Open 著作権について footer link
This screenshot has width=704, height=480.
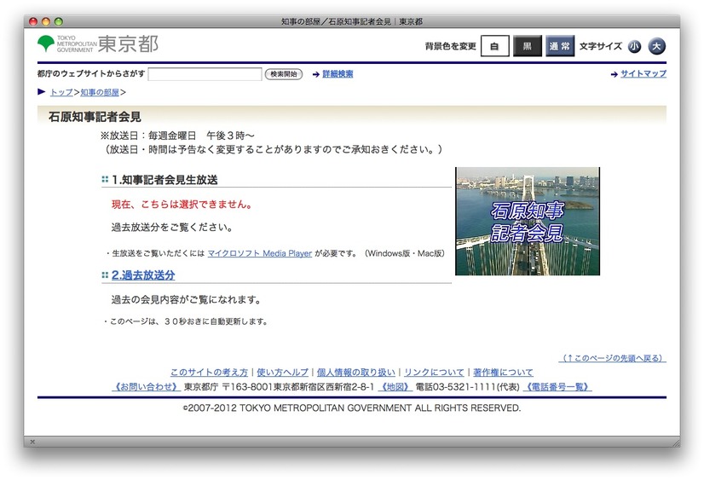(504, 373)
